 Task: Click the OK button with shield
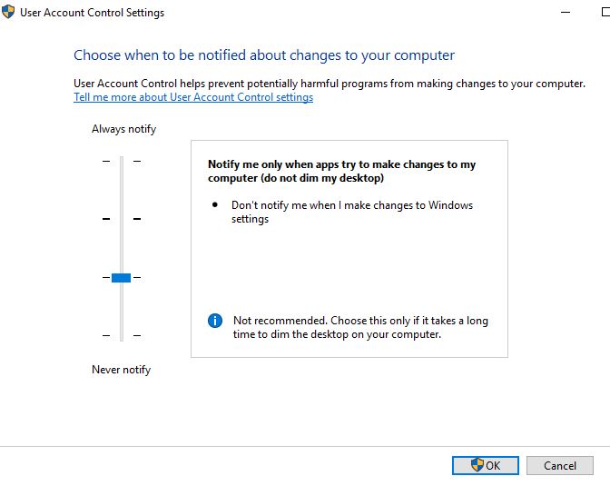[485, 465]
